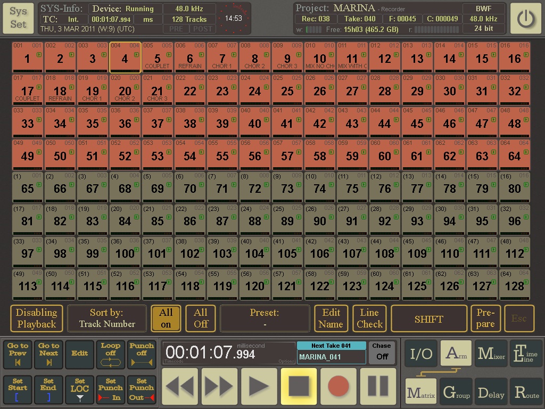Jump forward with Go to Next
Screen dimensions: 545x409
pyautogui.click(x=48, y=354)
